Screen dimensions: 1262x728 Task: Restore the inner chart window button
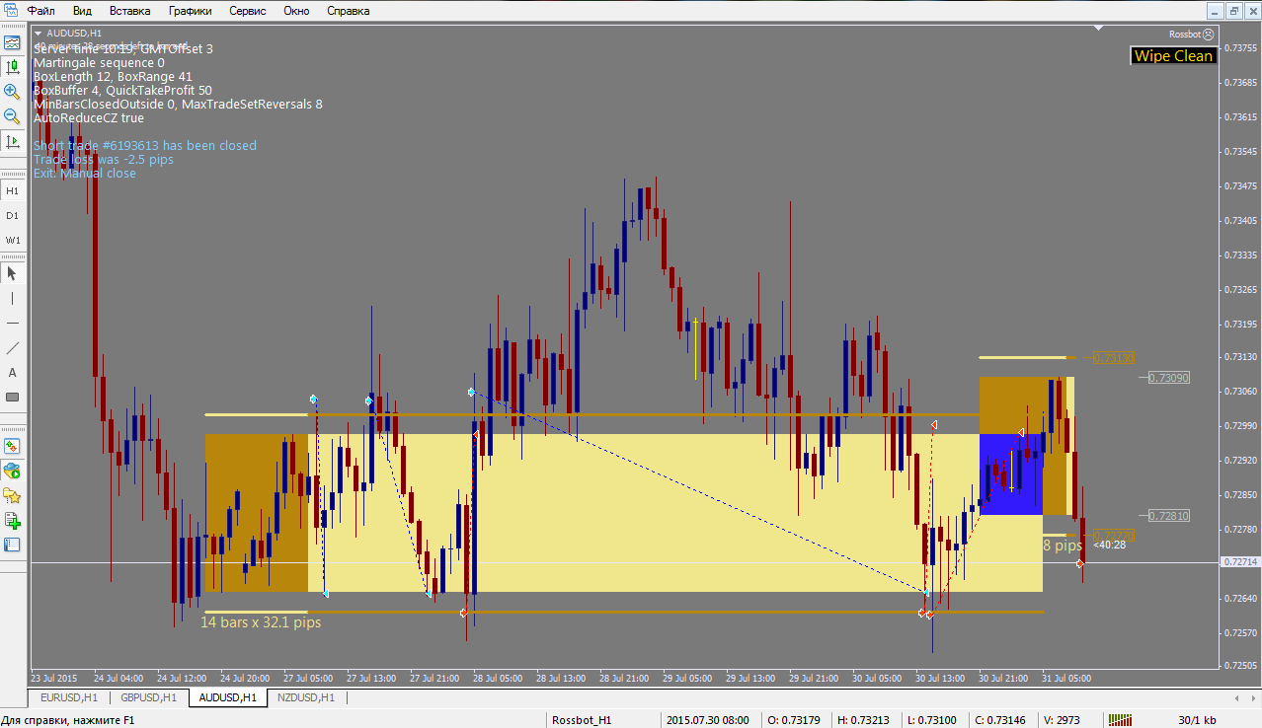pyautogui.click(x=1233, y=11)
